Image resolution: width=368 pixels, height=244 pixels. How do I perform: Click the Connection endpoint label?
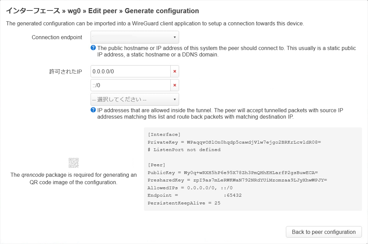coord(57,37)
